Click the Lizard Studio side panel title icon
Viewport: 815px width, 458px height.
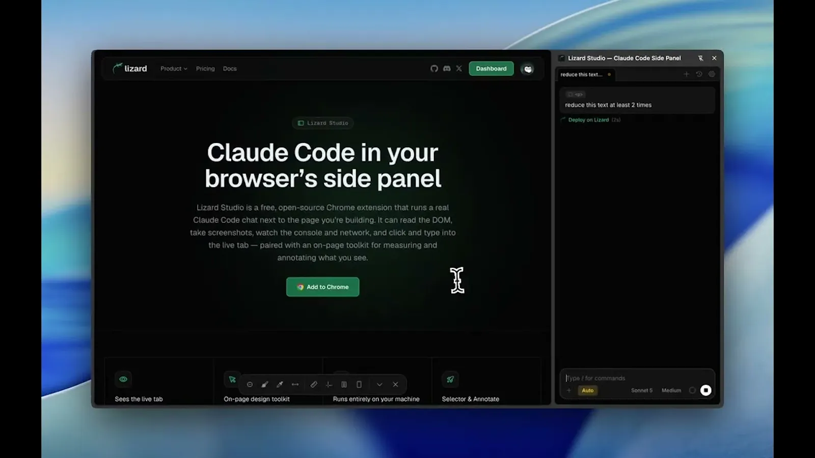pyautogui.click(x=561, y=58)
